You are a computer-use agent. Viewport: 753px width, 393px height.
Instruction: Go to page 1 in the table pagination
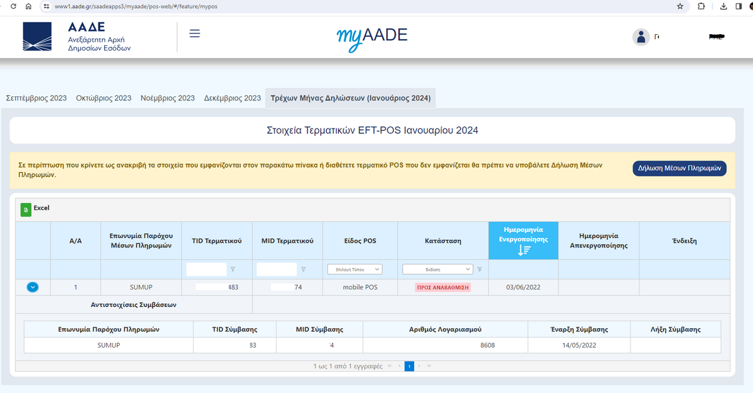409,366
